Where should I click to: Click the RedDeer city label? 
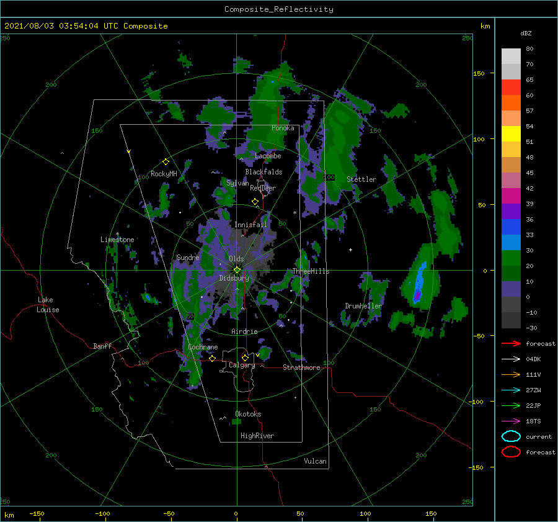[x=263, y=188]
